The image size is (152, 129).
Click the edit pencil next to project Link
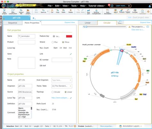(x=71, y=98)
